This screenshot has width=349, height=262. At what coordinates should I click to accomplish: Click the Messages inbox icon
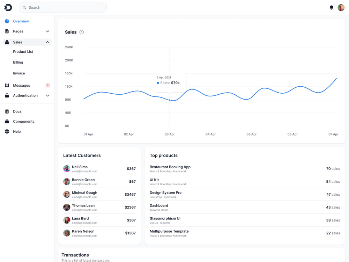point(7,85)
